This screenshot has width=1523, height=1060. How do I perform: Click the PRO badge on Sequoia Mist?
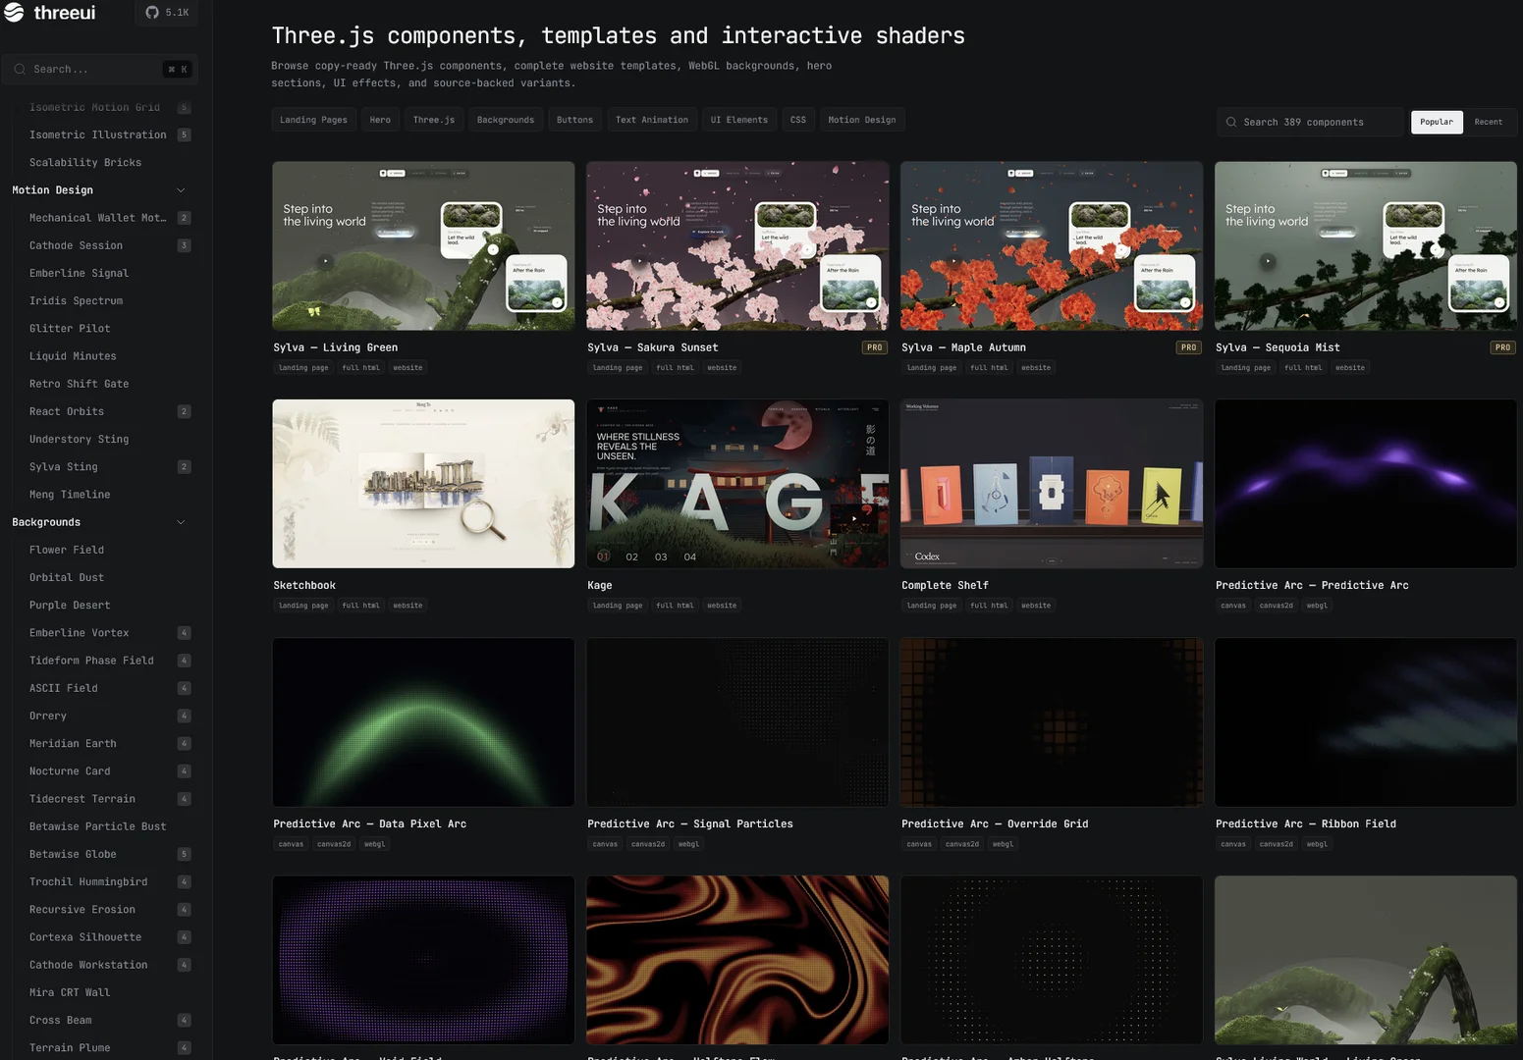click(1502, 347)
